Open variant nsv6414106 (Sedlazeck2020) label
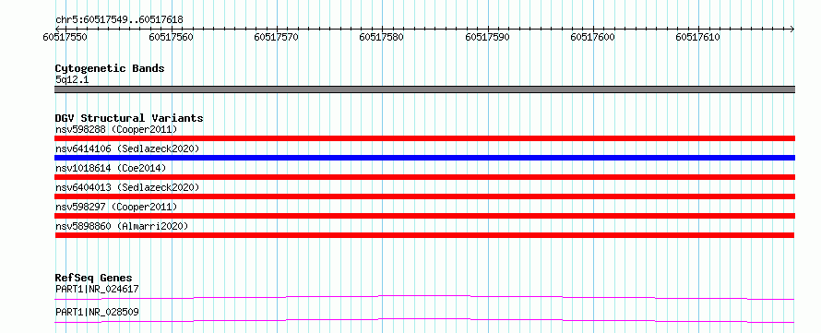The image size is (821, 333). (127, 149)
